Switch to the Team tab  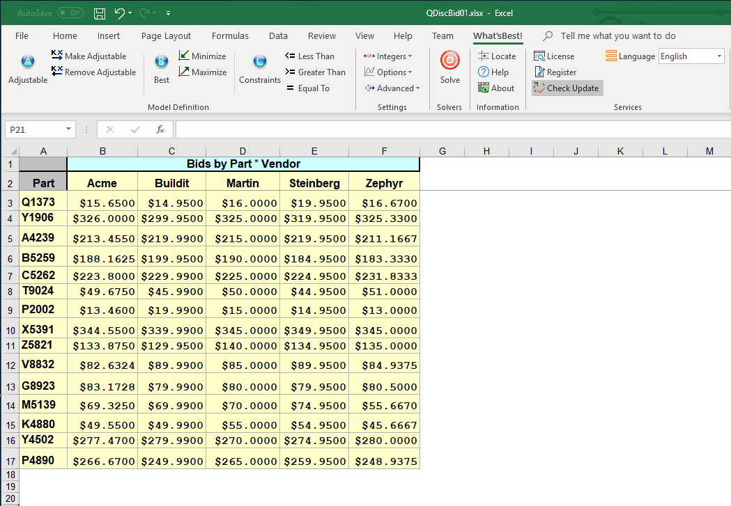coord(443,35)
